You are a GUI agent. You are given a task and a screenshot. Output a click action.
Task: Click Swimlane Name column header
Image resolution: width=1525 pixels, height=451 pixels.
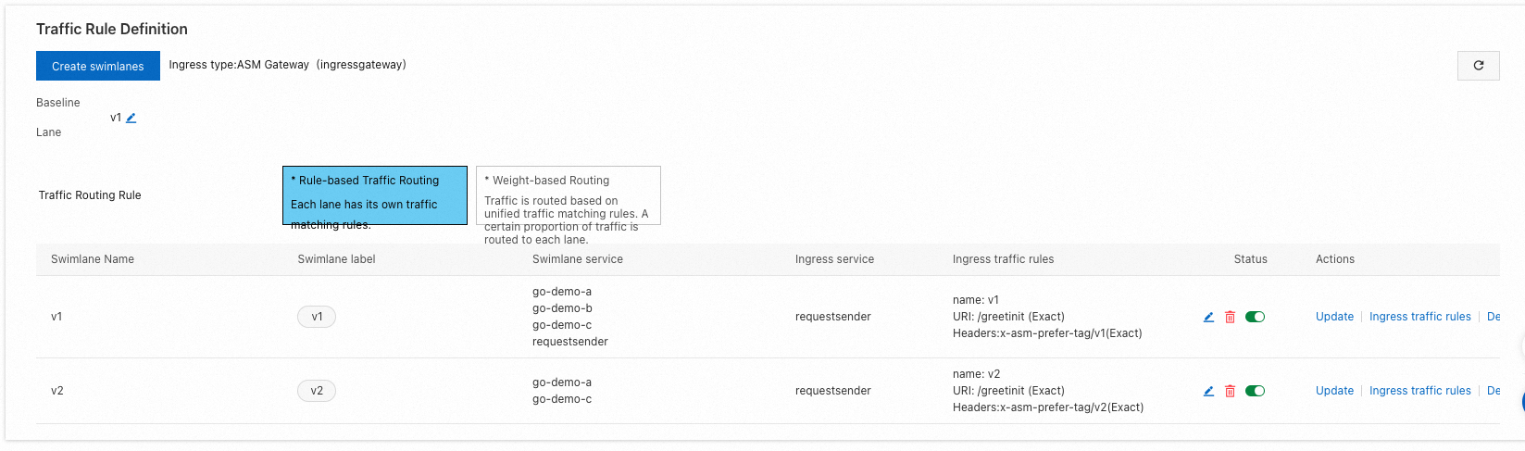pyautogui.click(x=93, y=259)
